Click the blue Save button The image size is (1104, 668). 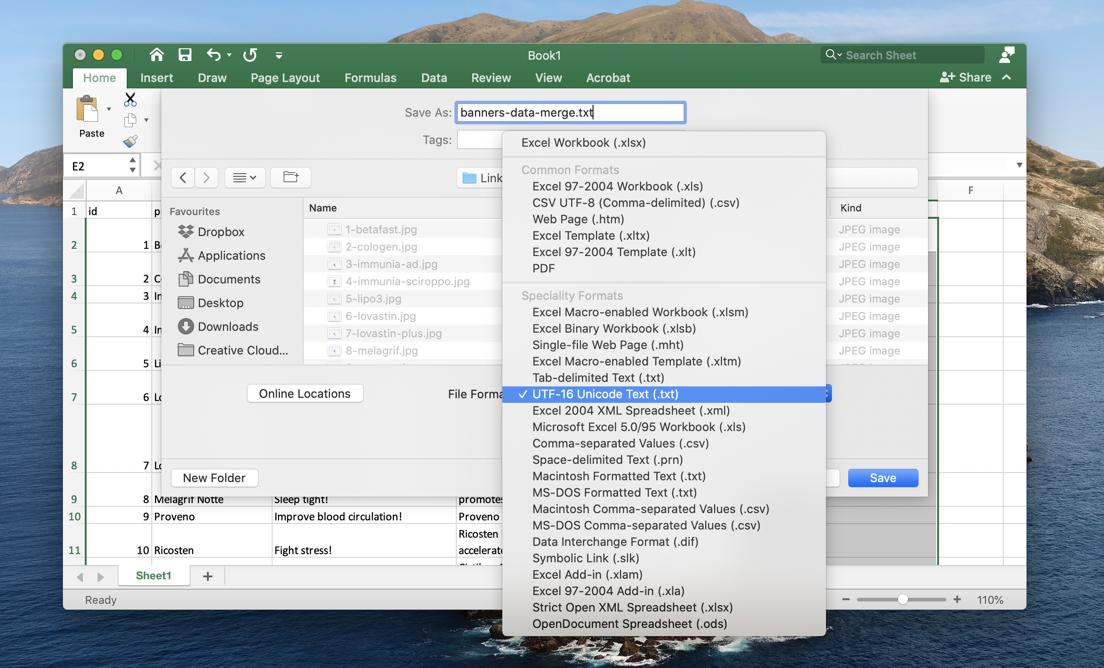tap(883, 478)
